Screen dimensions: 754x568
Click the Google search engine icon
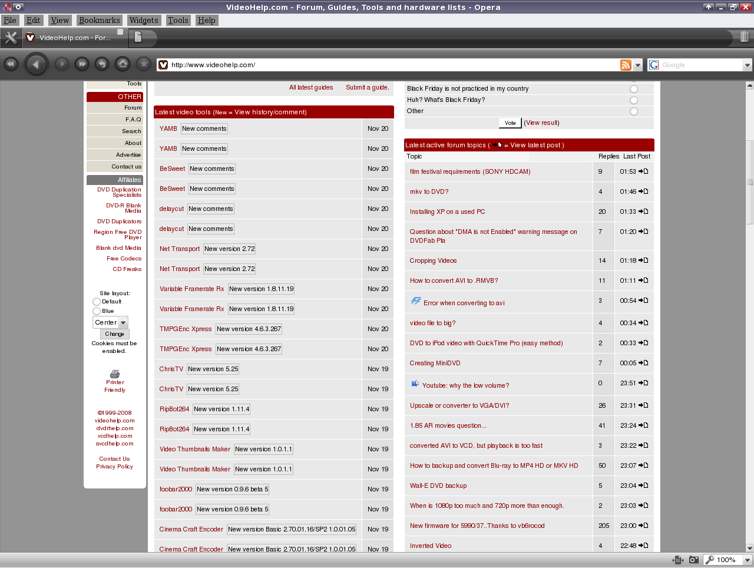click(654, 65)
